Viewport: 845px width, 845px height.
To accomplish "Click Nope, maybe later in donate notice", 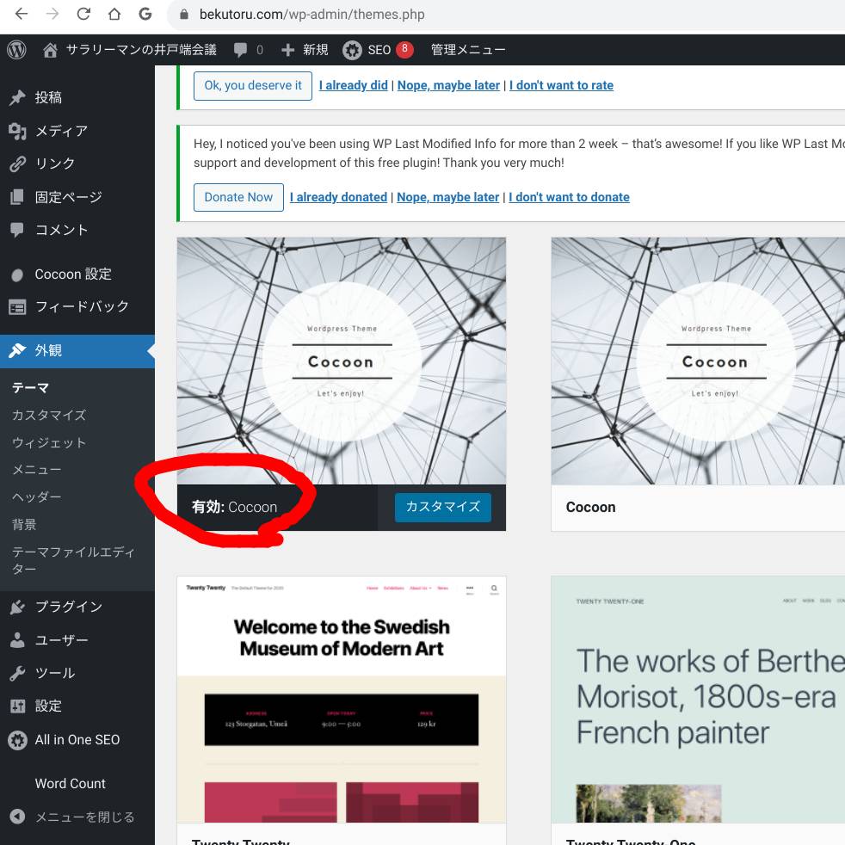I will click(447, 197).
